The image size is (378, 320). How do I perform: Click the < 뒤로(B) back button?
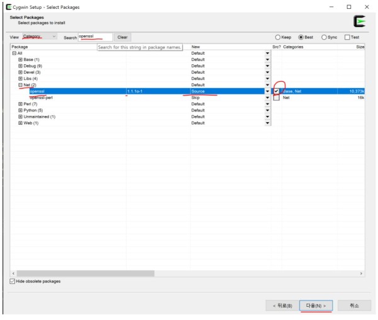(x=282, y=306)
